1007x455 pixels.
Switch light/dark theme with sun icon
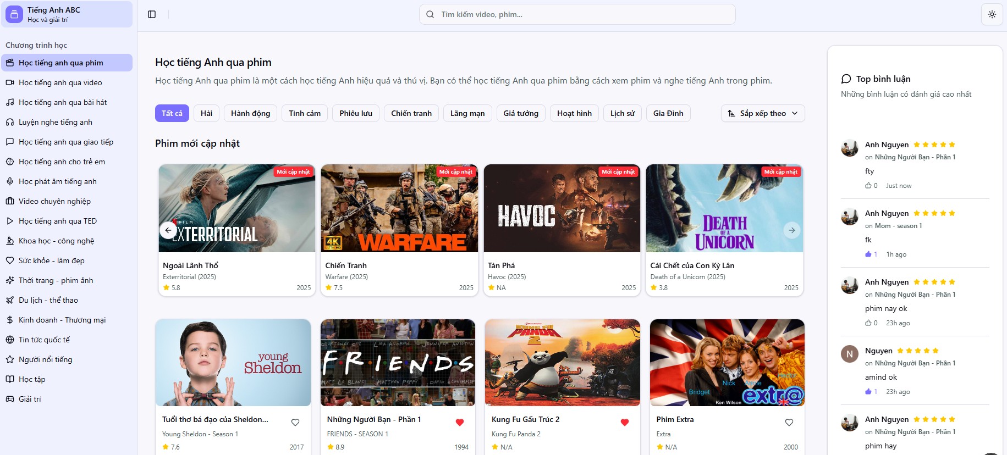point(992,14)
